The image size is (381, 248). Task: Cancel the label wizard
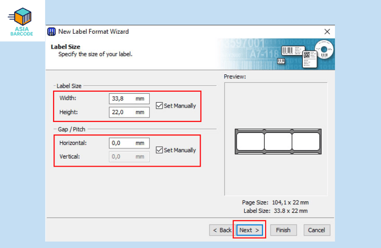click(x=316, y=230)
